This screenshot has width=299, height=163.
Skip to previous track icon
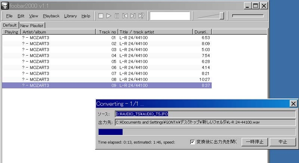click(x=125, y=16)
